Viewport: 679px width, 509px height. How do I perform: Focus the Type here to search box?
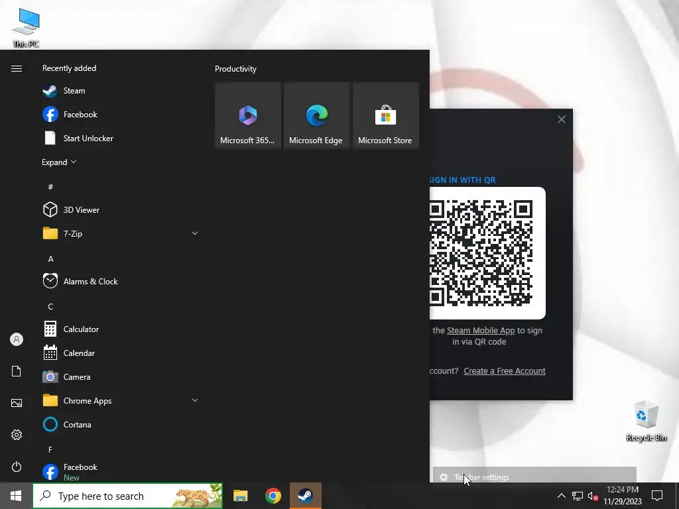[x=128, y=496]
